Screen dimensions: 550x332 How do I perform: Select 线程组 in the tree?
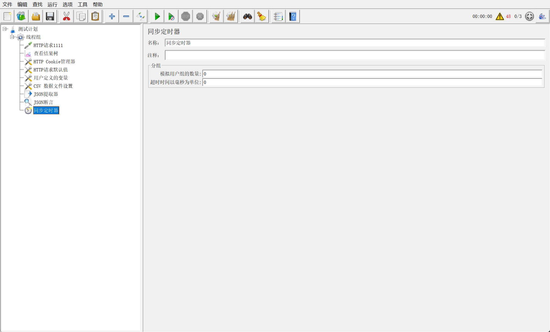tap(33, 37)
